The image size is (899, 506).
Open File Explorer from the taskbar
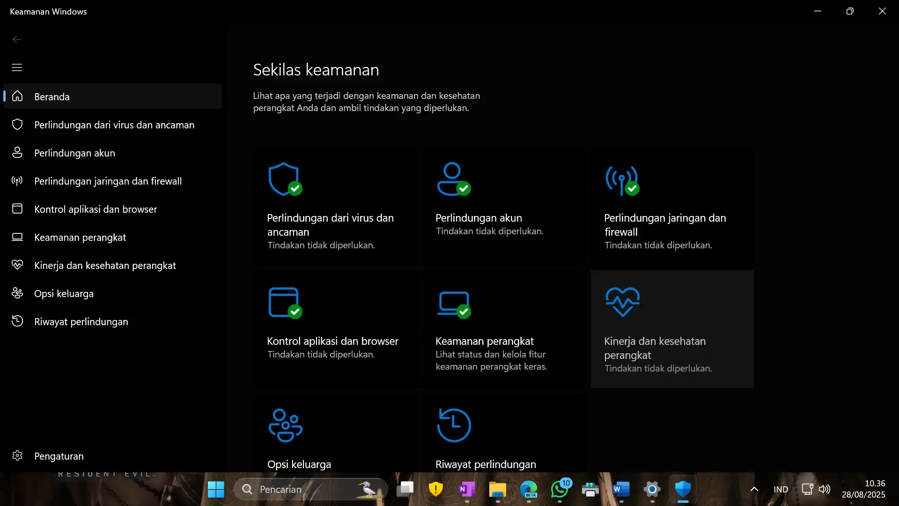(498, 490)
